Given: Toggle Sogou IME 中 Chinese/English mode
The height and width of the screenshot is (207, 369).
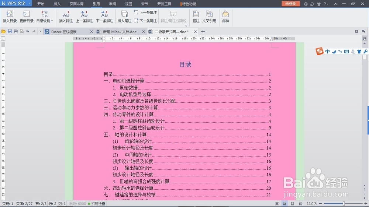Looking at the screenshot, I should (x=328, y=52).
